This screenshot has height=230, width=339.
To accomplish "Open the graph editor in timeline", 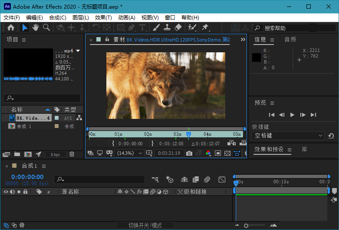I will tap(222, 179).
